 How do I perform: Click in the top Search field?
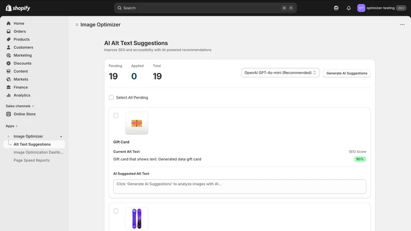[205, 8]
